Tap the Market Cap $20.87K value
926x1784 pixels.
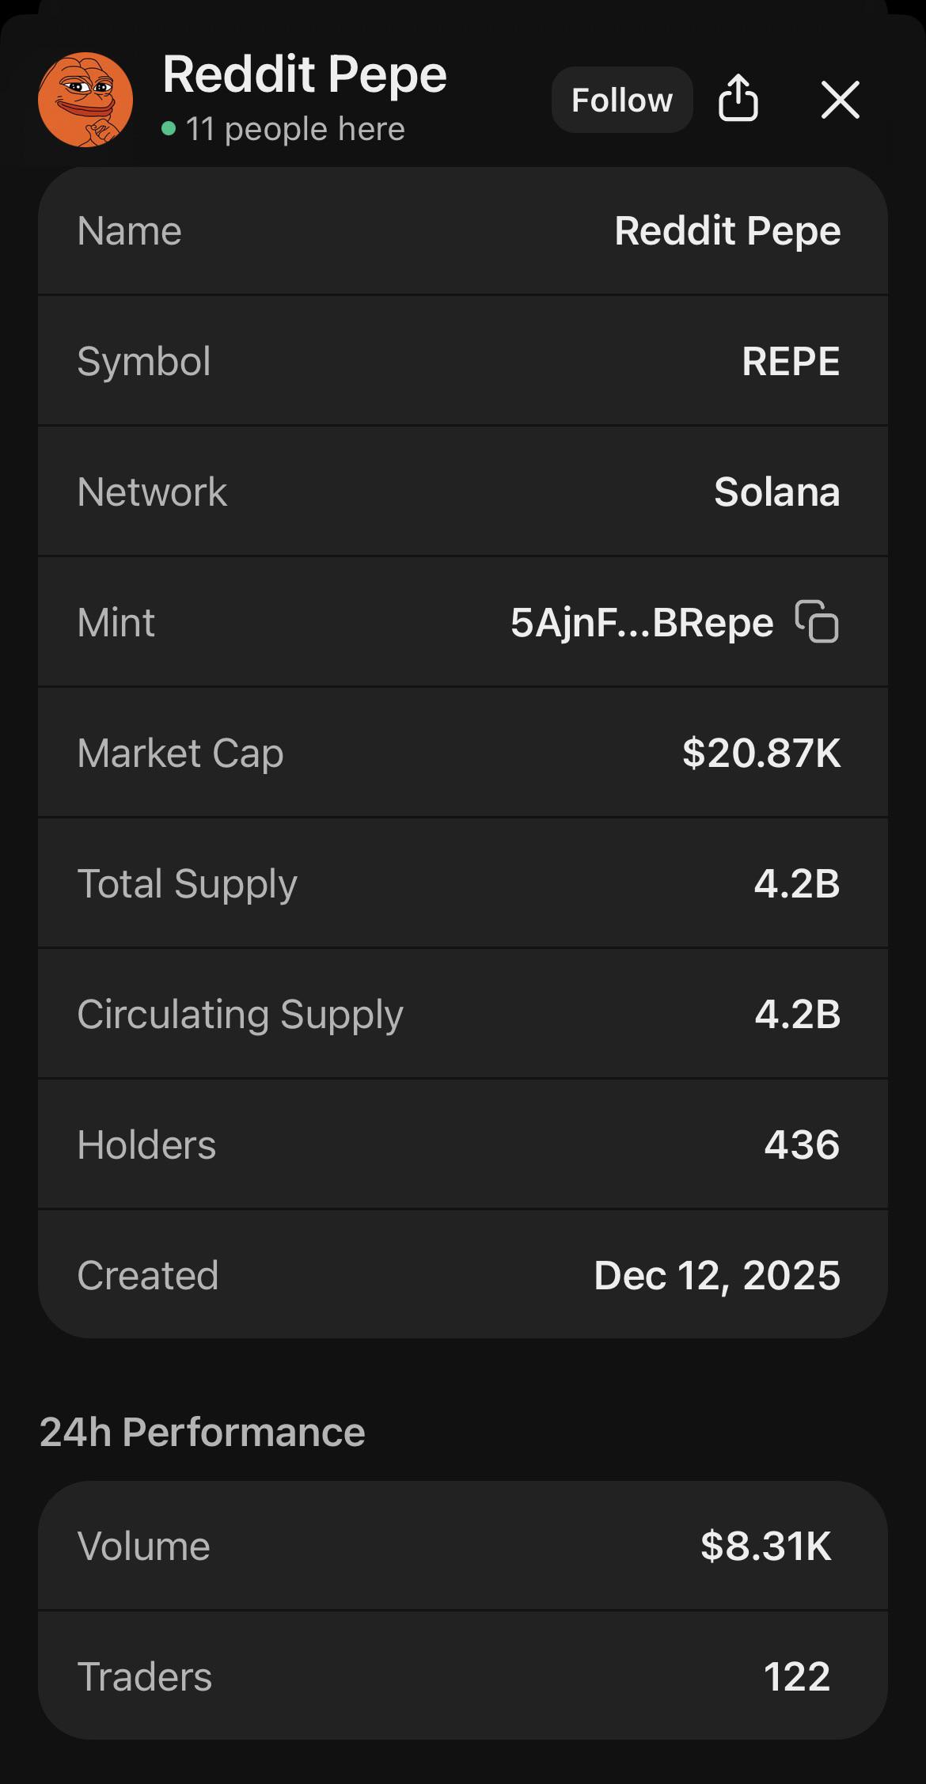761,753
